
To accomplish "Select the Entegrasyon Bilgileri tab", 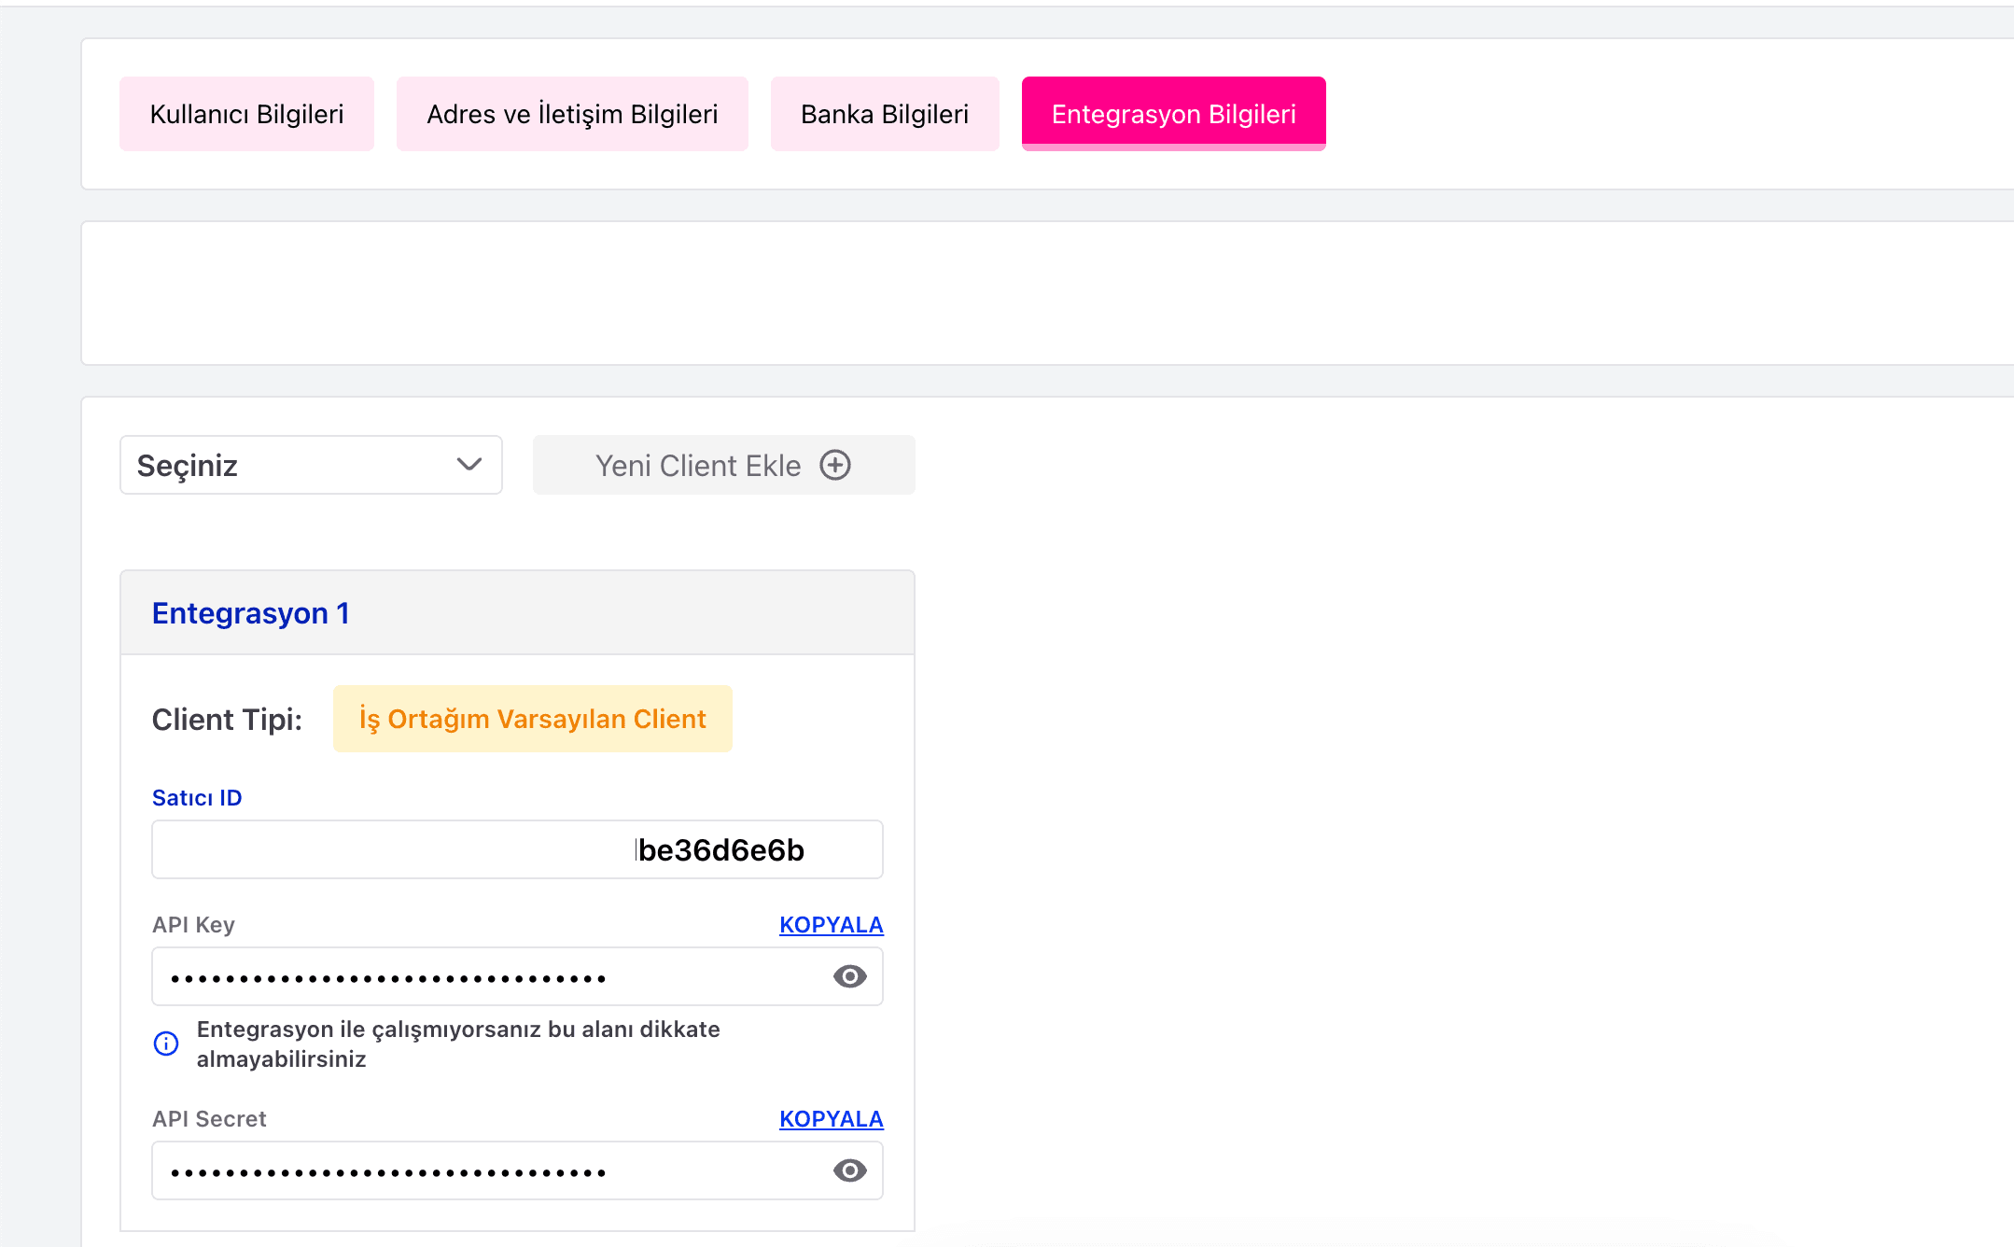I will pyautogui.click(x=1173, y=114).
